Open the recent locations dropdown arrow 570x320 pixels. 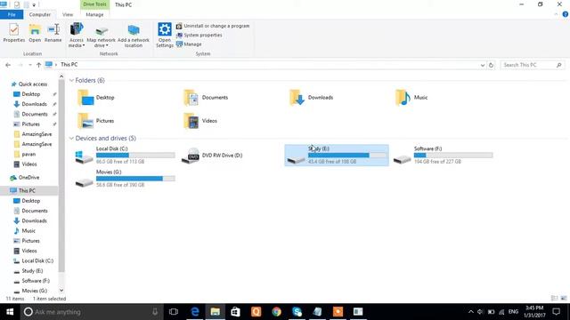click(29, 65)
